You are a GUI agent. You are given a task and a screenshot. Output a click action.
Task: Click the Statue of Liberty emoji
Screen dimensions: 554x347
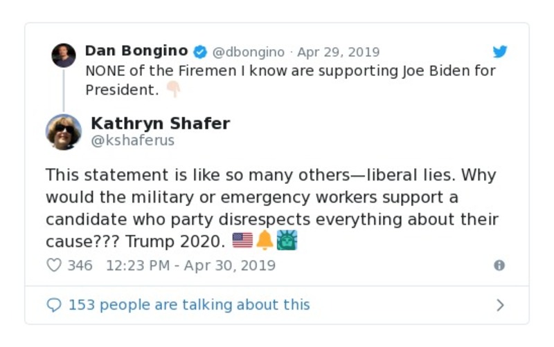[x=287, y=241]
